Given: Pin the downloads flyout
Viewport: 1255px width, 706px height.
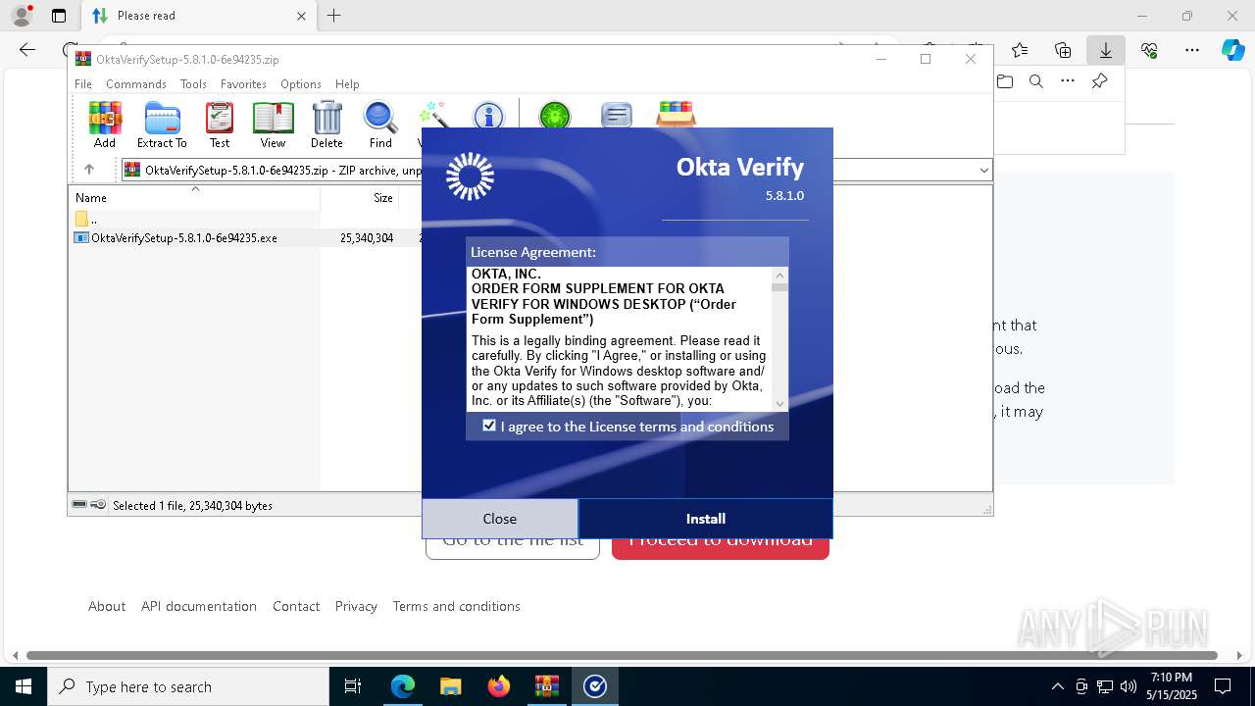Looking at the screenshot, I should point(1100,81).
